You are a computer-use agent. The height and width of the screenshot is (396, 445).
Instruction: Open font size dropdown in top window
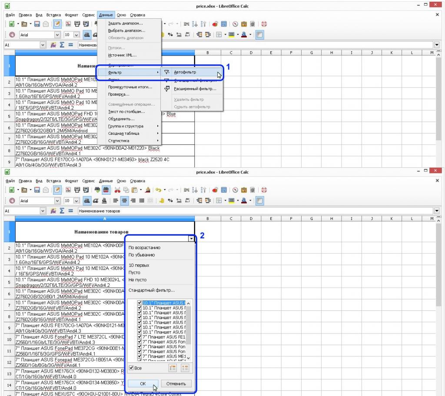coord(76,35)
